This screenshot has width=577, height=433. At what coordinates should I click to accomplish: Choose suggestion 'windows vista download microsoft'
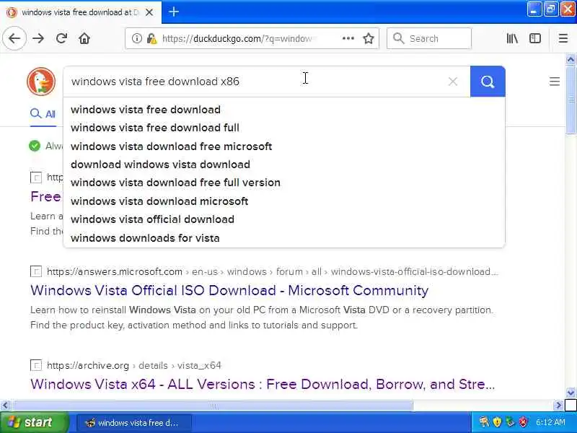[159, 201]
